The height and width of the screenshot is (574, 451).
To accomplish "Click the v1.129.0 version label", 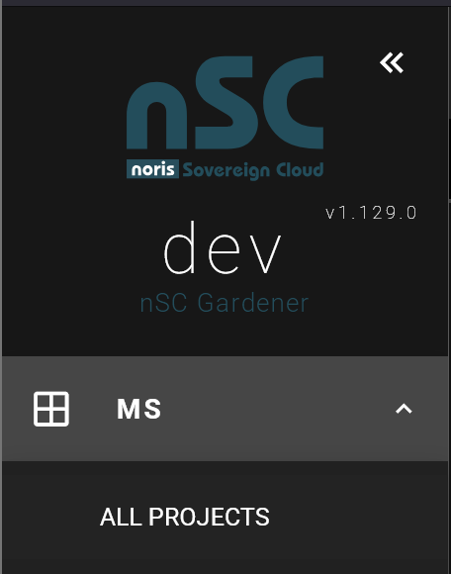I will click(371, 213).
